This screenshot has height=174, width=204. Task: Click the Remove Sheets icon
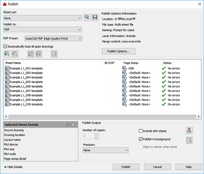pos(15,54)
